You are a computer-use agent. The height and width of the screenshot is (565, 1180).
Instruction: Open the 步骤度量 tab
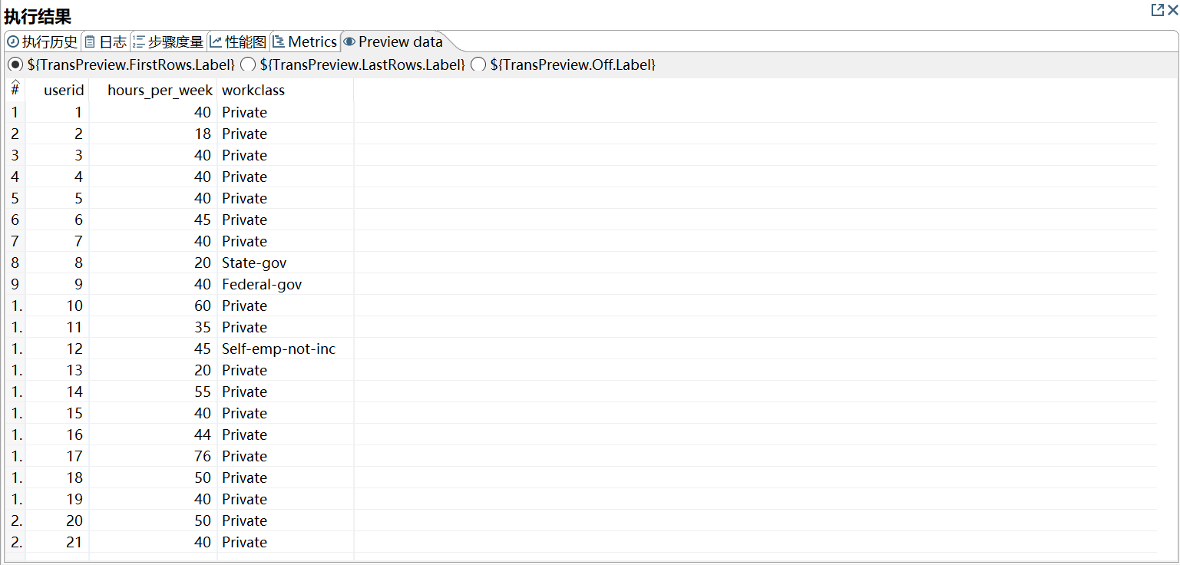click(x=168, y=41)
